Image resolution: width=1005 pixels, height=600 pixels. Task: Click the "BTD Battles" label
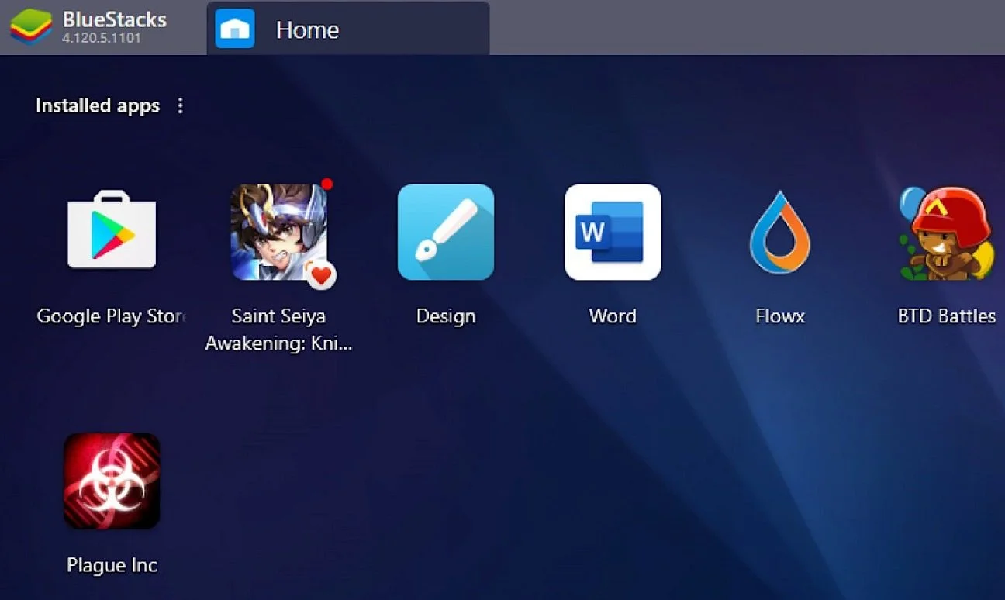point(947,316)
